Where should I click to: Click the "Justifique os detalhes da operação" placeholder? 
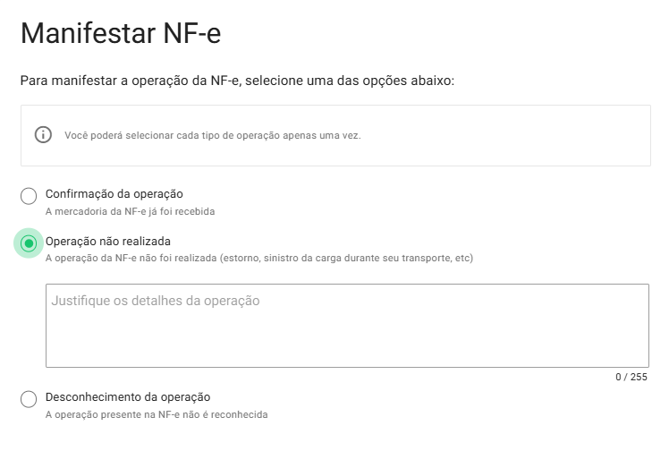[x=156, y=301]
